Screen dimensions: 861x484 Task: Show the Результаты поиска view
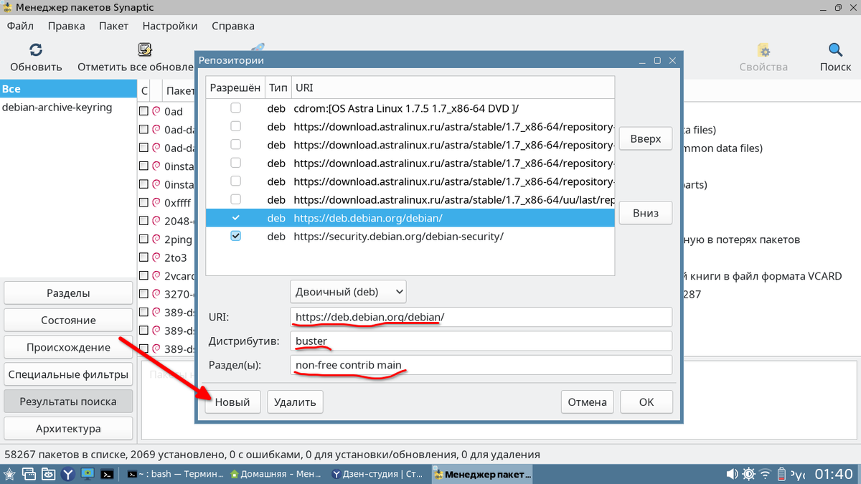(x=68, y=402)
